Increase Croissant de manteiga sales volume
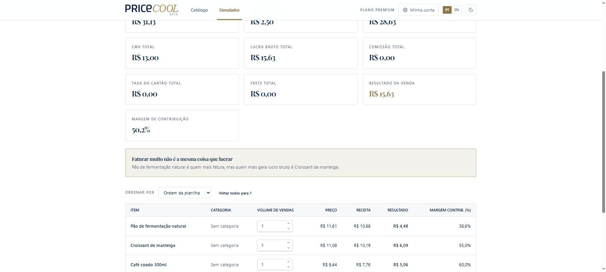The image size is (606, 272). (x=288, y=243)
